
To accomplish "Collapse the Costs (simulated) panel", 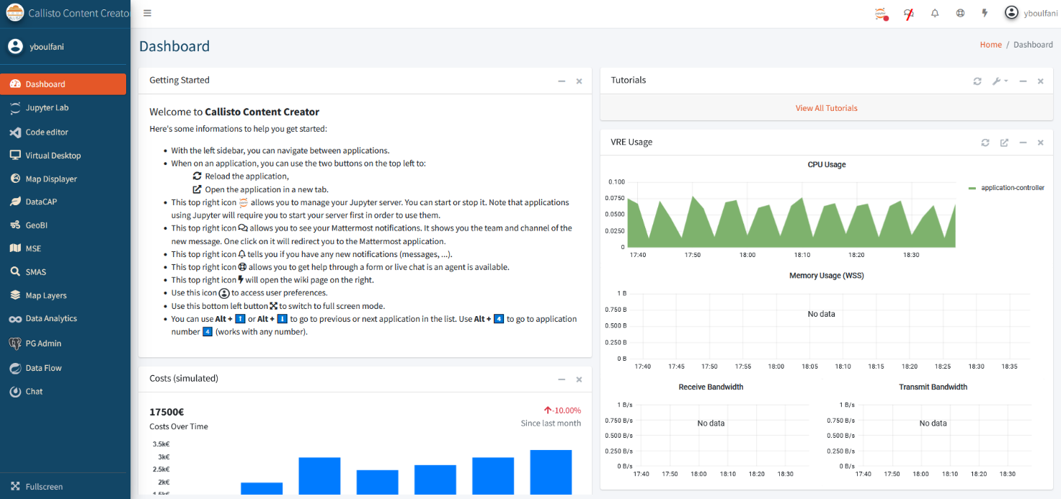I will pos(561,379).
